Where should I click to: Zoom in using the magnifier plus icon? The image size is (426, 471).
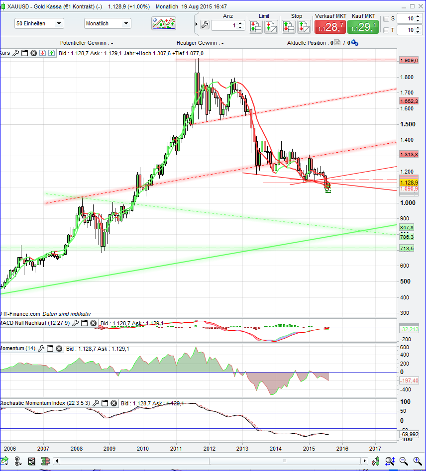coord(417,461)
